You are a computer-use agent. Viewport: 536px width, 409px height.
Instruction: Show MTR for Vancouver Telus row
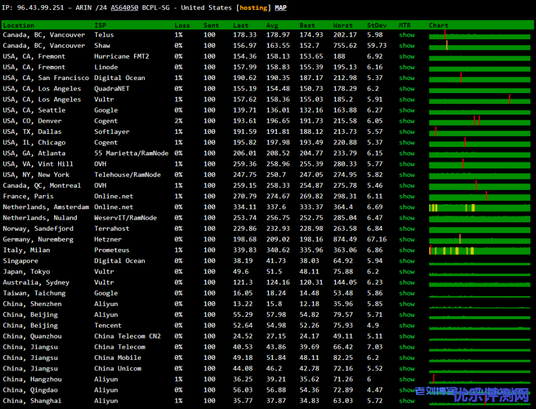click(x=406, y=35)
